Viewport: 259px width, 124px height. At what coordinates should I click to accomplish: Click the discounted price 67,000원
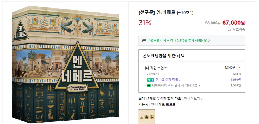pyautogui.click(x=233, y=23)
